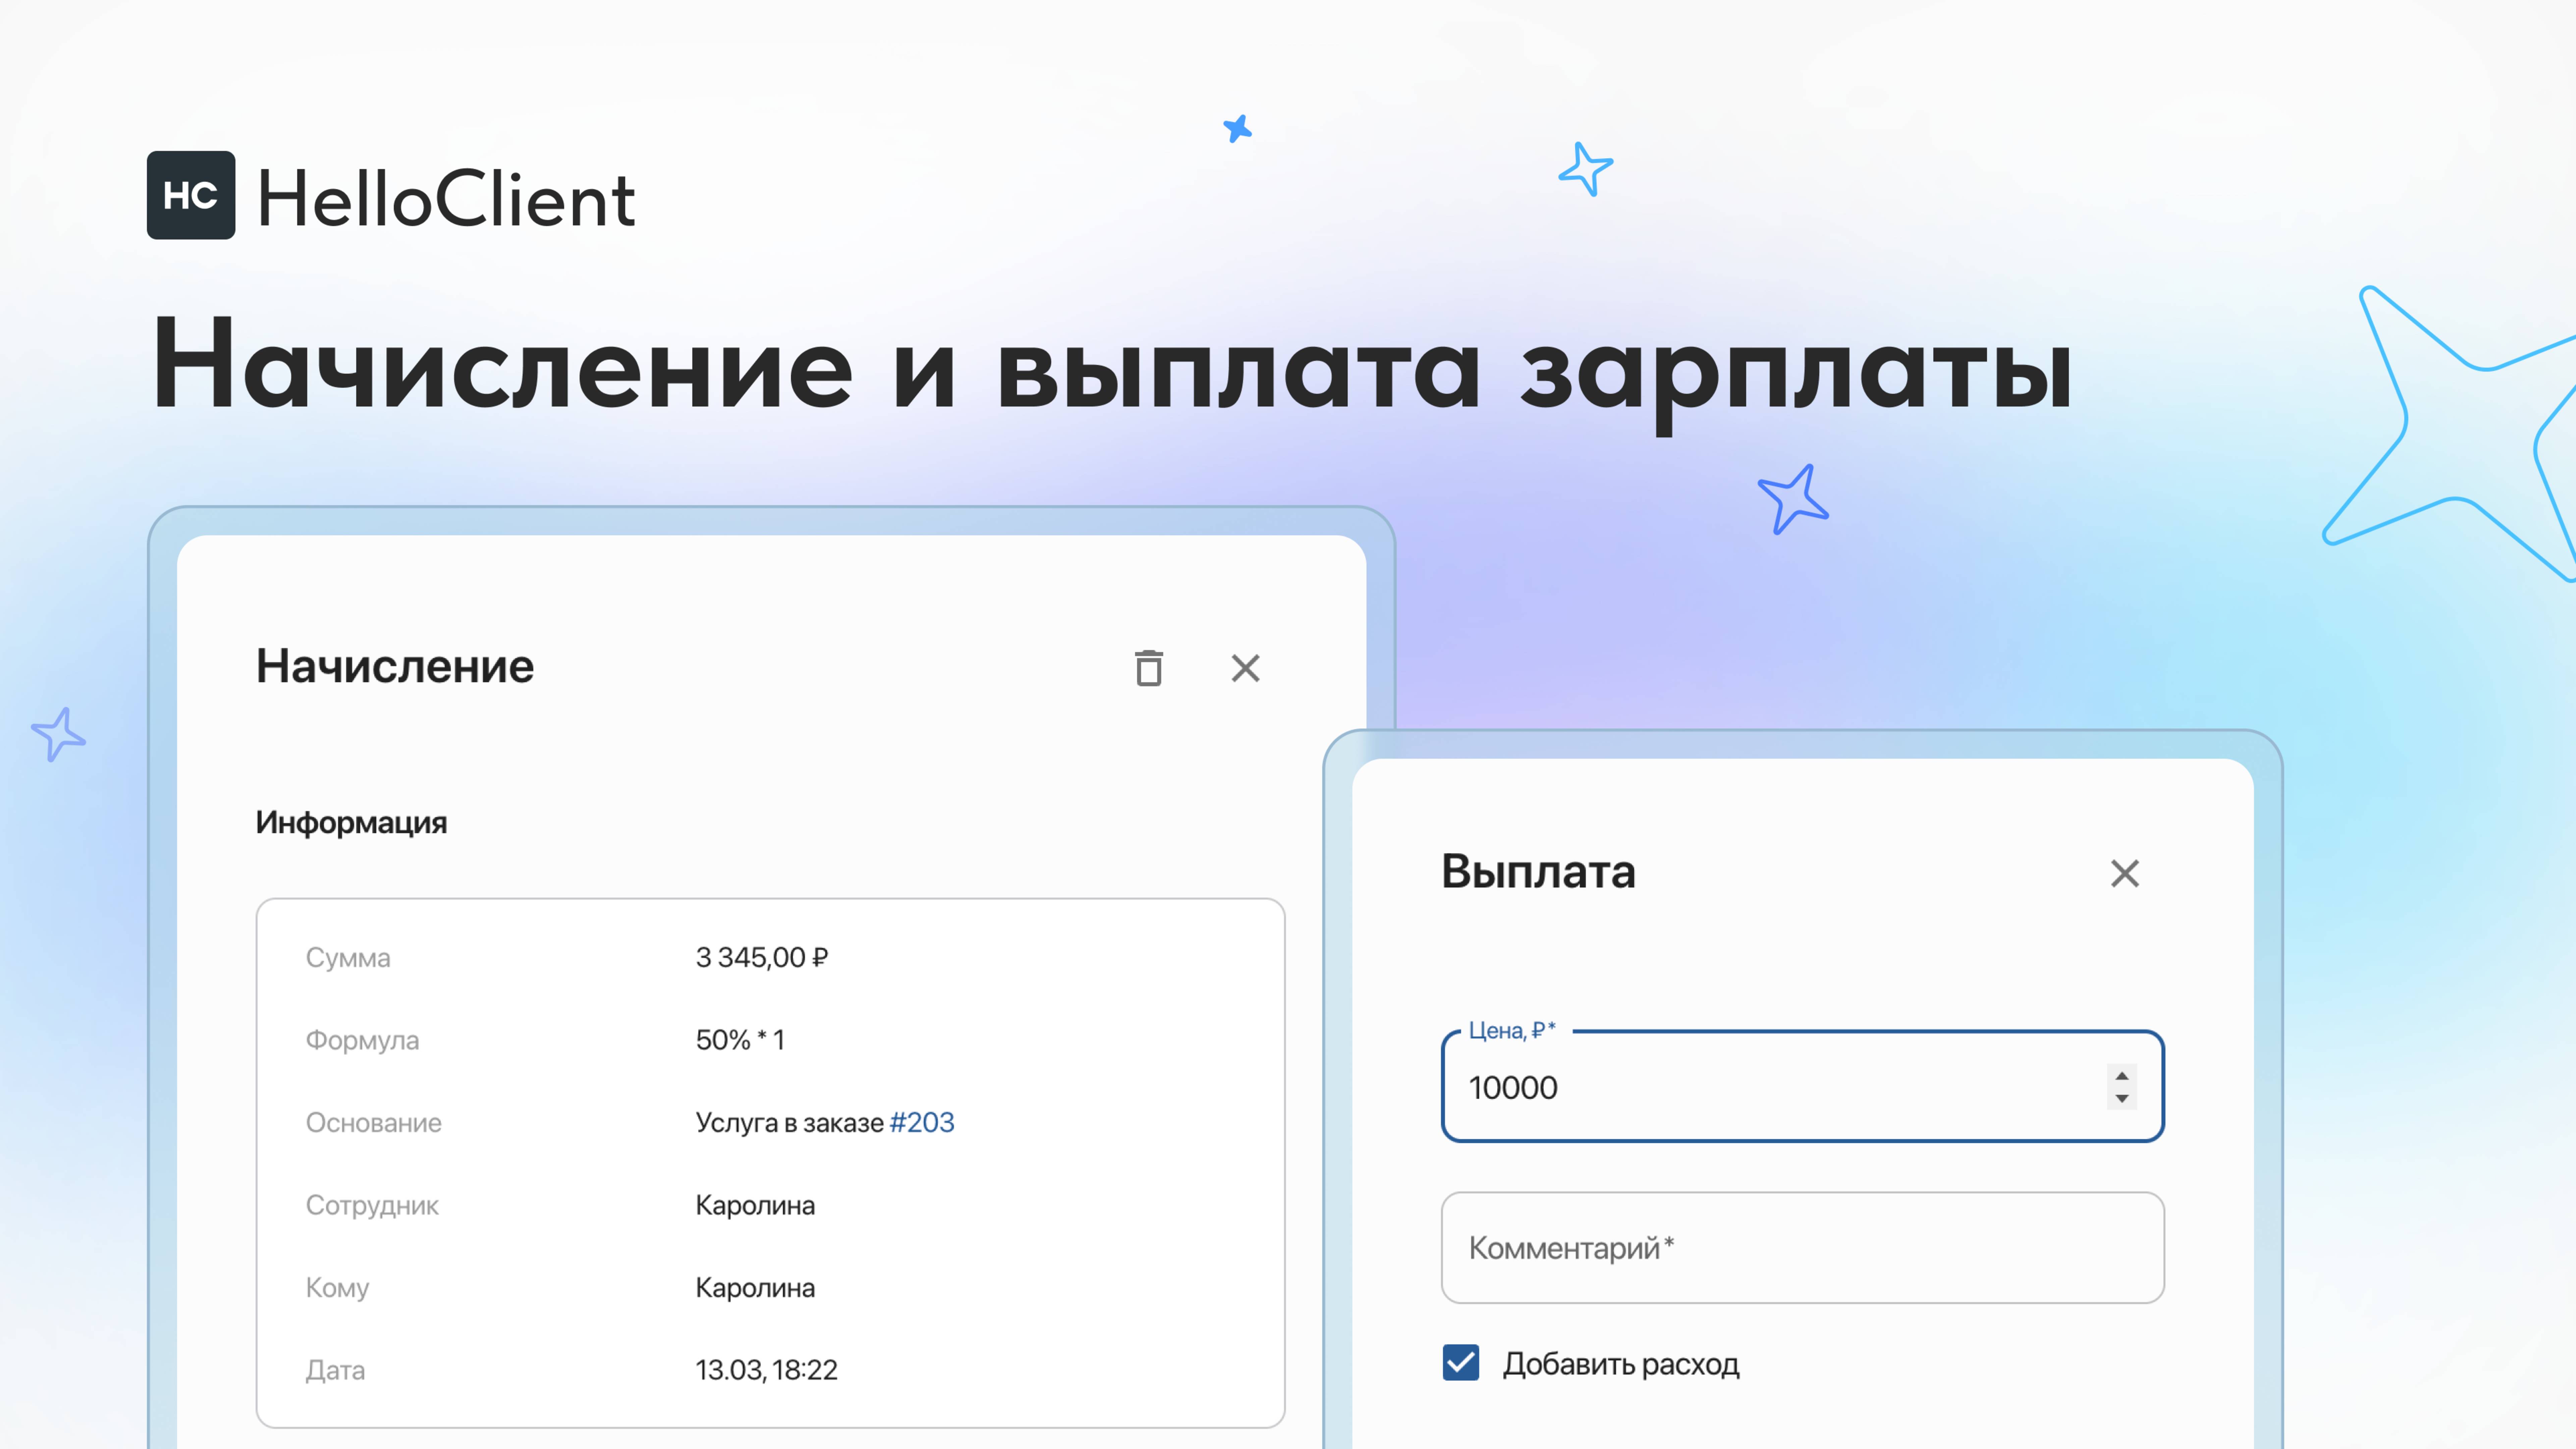The image size is (2576, 1449).
Task: Open order link #203
Action: coord(922,1122)
